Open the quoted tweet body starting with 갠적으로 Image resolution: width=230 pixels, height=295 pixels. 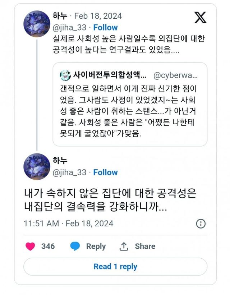pos(129,111)
